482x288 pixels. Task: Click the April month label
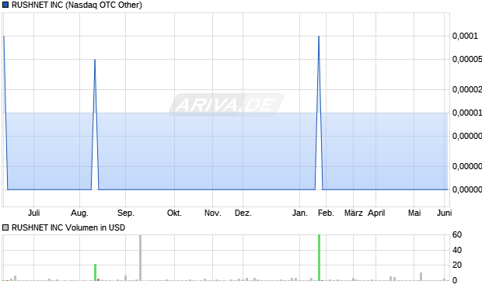pos(376,213)
